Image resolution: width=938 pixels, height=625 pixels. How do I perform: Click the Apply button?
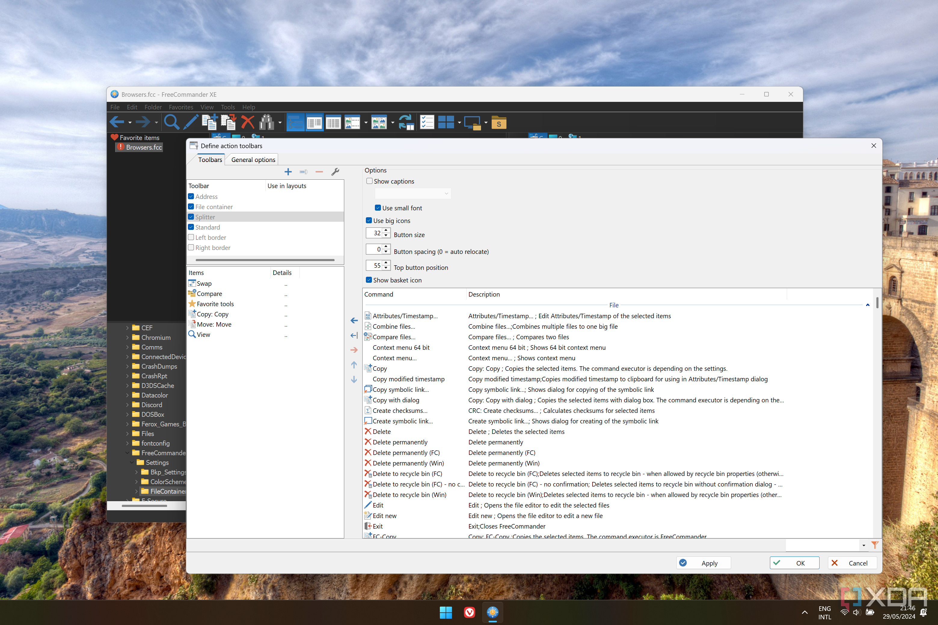703,563
